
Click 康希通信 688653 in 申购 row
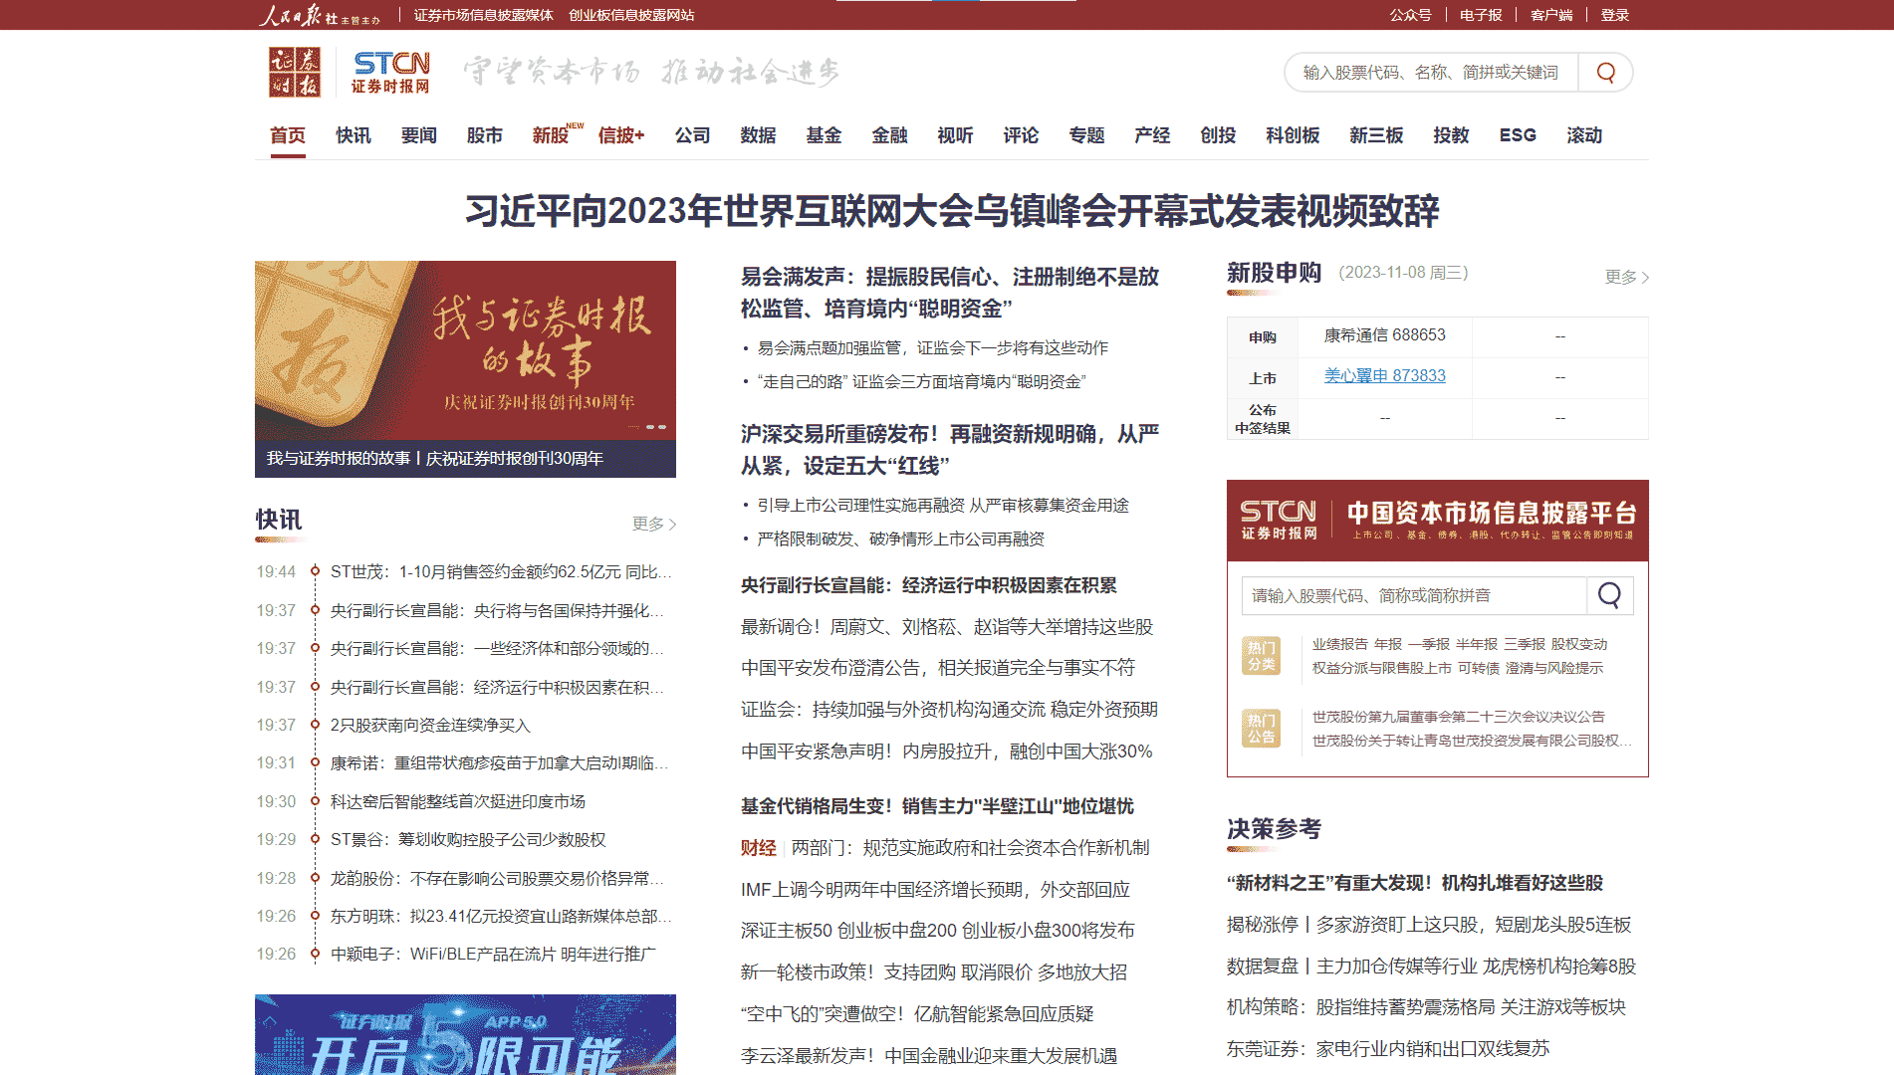(1384, 335)
